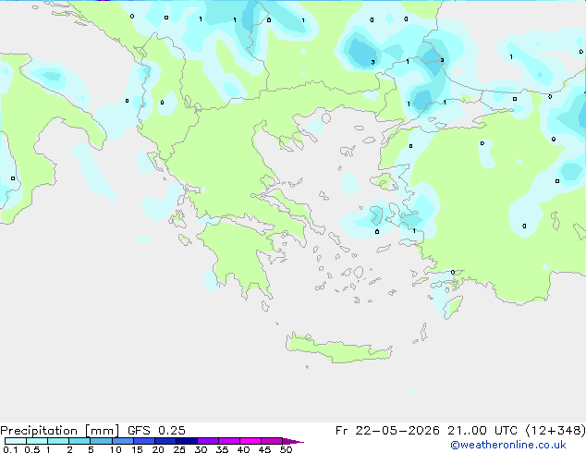This screenshot has height=453, width=586.
Task: Select the 2–5 mm legend color
Action: click(79, 441)
